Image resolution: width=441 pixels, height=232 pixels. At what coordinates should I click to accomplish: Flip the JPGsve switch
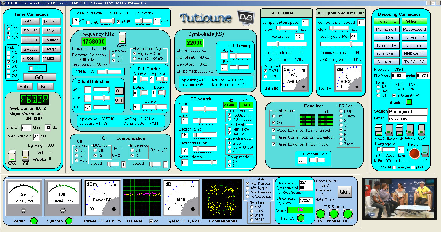coord(410,130)
